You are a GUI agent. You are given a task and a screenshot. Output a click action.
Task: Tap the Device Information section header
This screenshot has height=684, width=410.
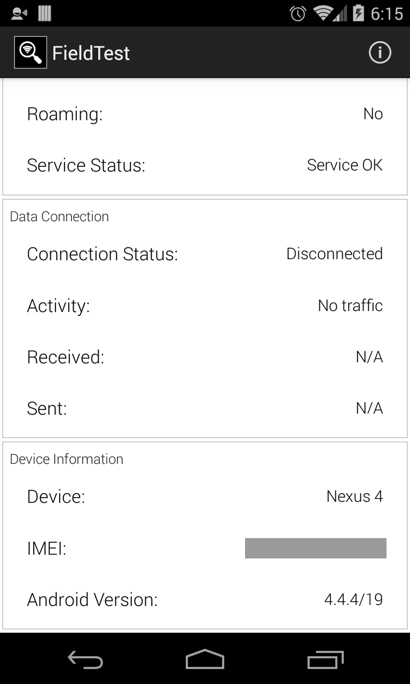pos(67,459)
